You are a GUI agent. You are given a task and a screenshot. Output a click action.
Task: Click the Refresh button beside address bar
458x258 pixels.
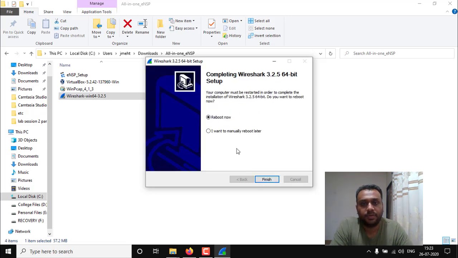[330, 53]
